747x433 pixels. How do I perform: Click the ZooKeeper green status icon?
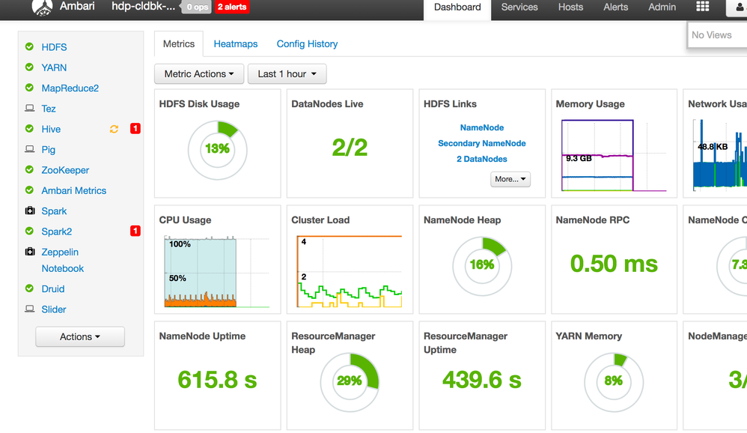point(29,170)
